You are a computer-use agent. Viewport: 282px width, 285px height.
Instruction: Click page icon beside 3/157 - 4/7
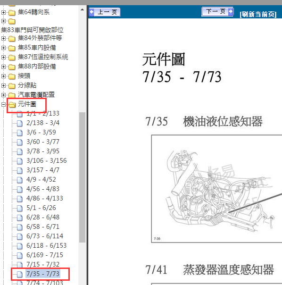pos(20,171)
